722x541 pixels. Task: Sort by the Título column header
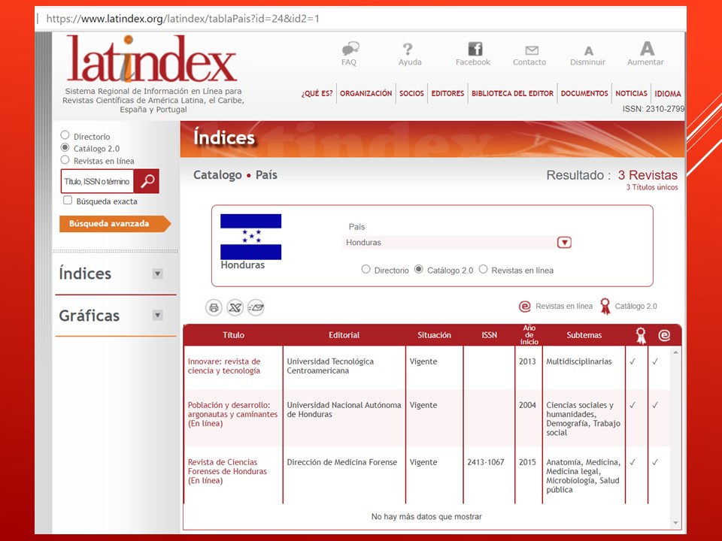coord(233,335)
